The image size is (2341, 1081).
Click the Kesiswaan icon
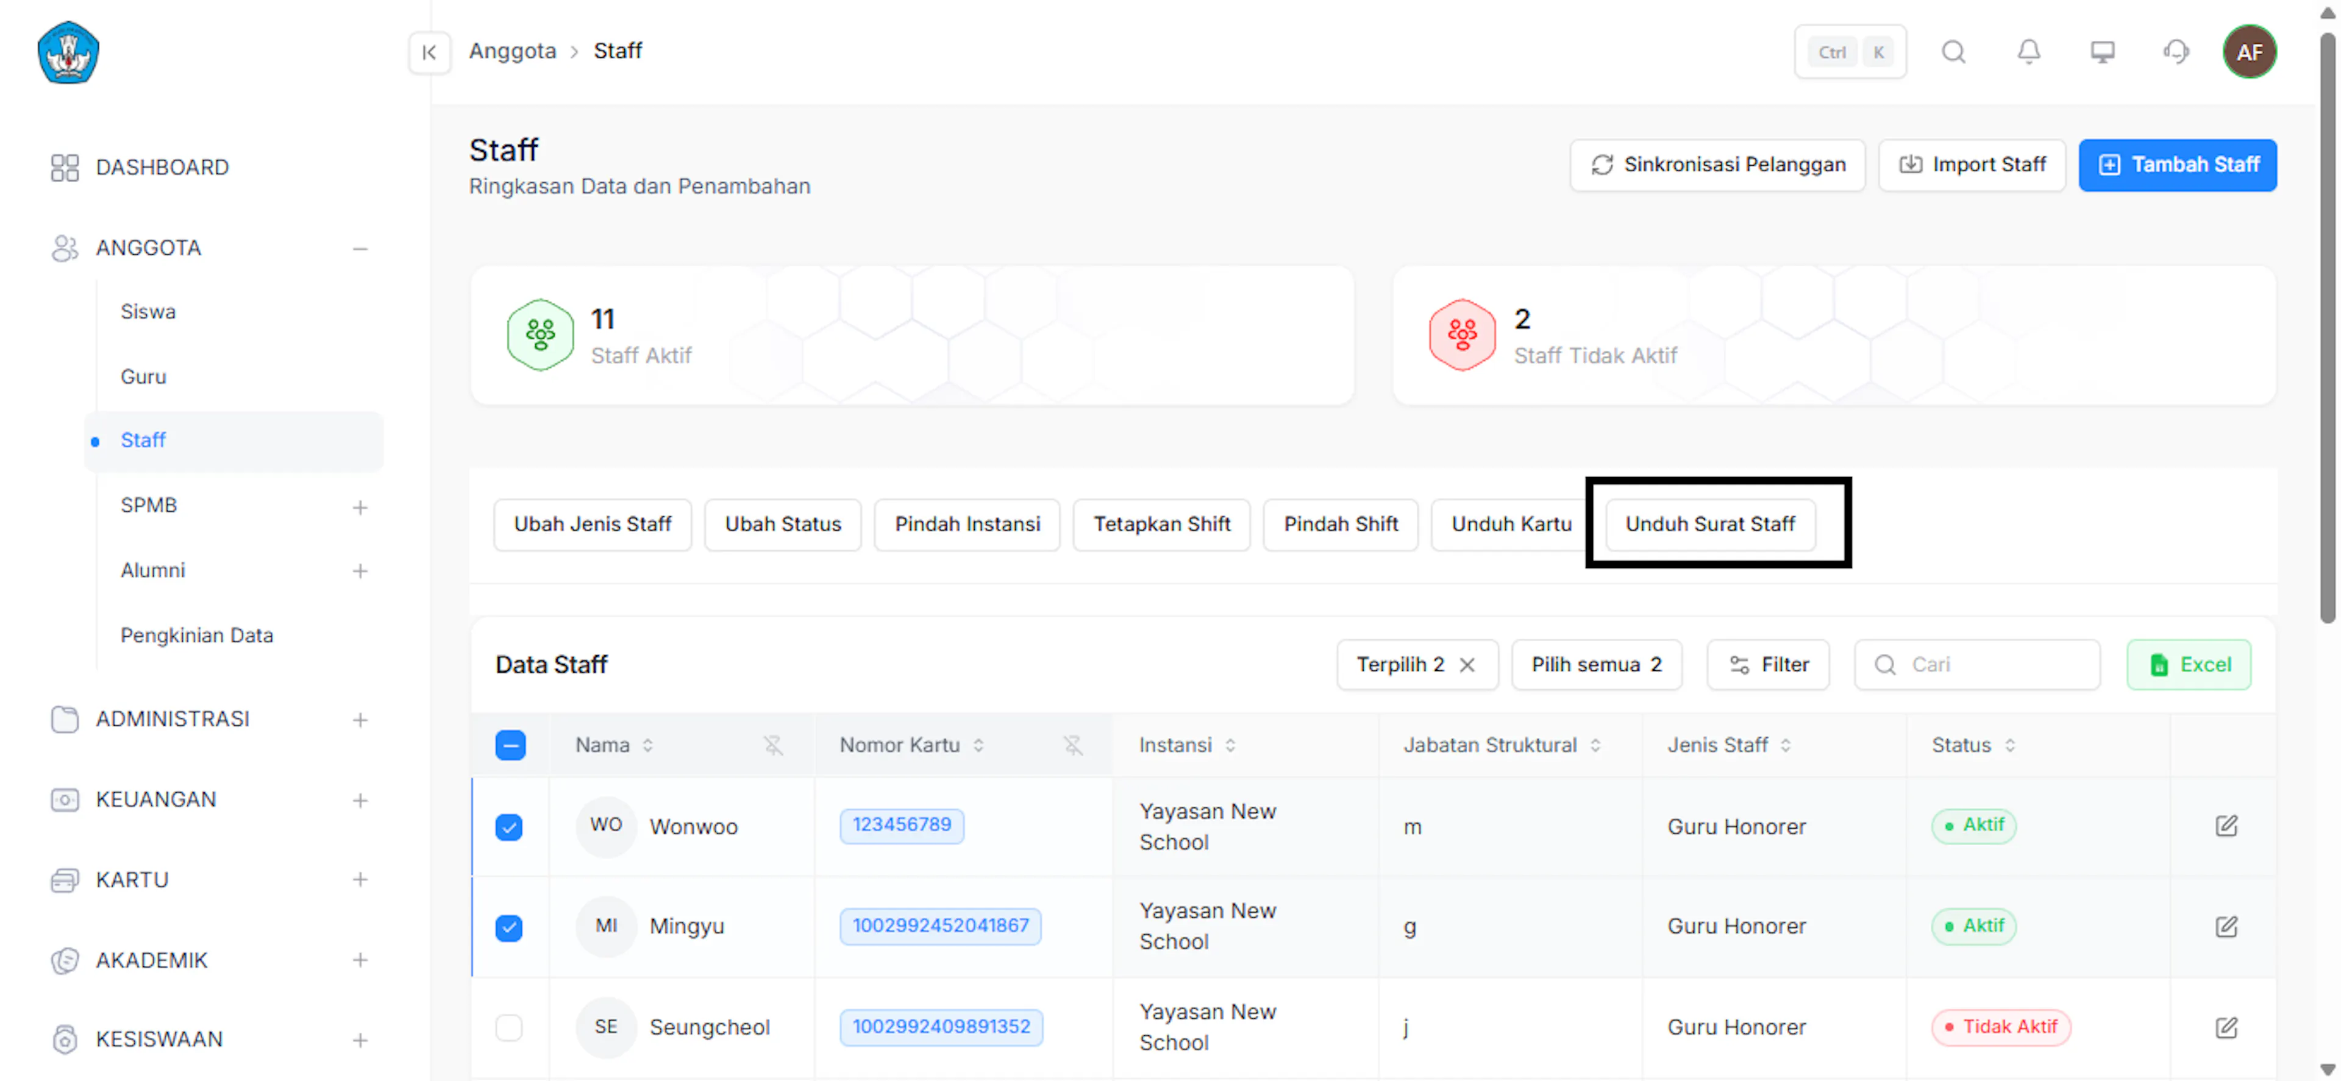pyautogui.click(x=65, y=1039)
